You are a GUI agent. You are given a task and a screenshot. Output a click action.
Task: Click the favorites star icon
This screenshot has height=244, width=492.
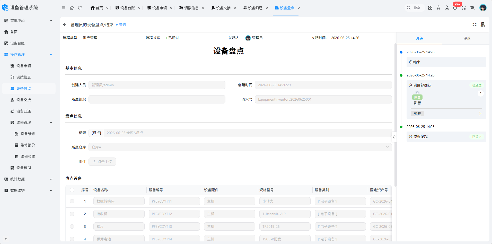coord(438,8)
